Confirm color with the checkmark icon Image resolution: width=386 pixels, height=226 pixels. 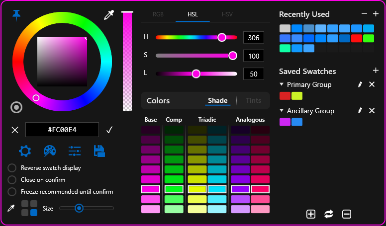pos(109,130)
